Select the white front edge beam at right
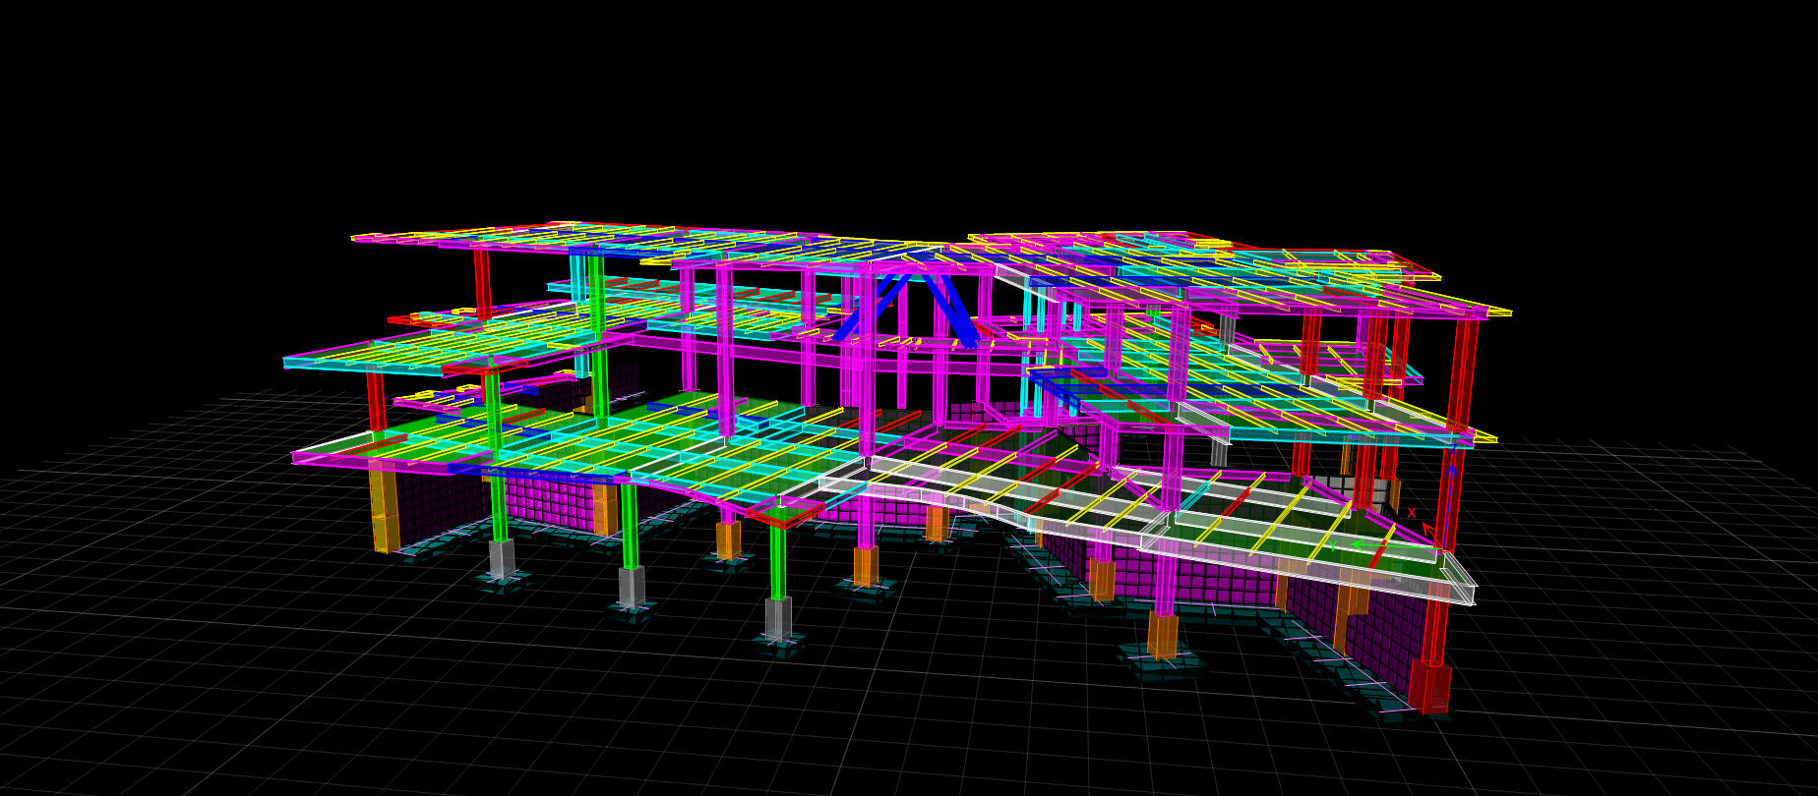 [x=1308, y=568]
